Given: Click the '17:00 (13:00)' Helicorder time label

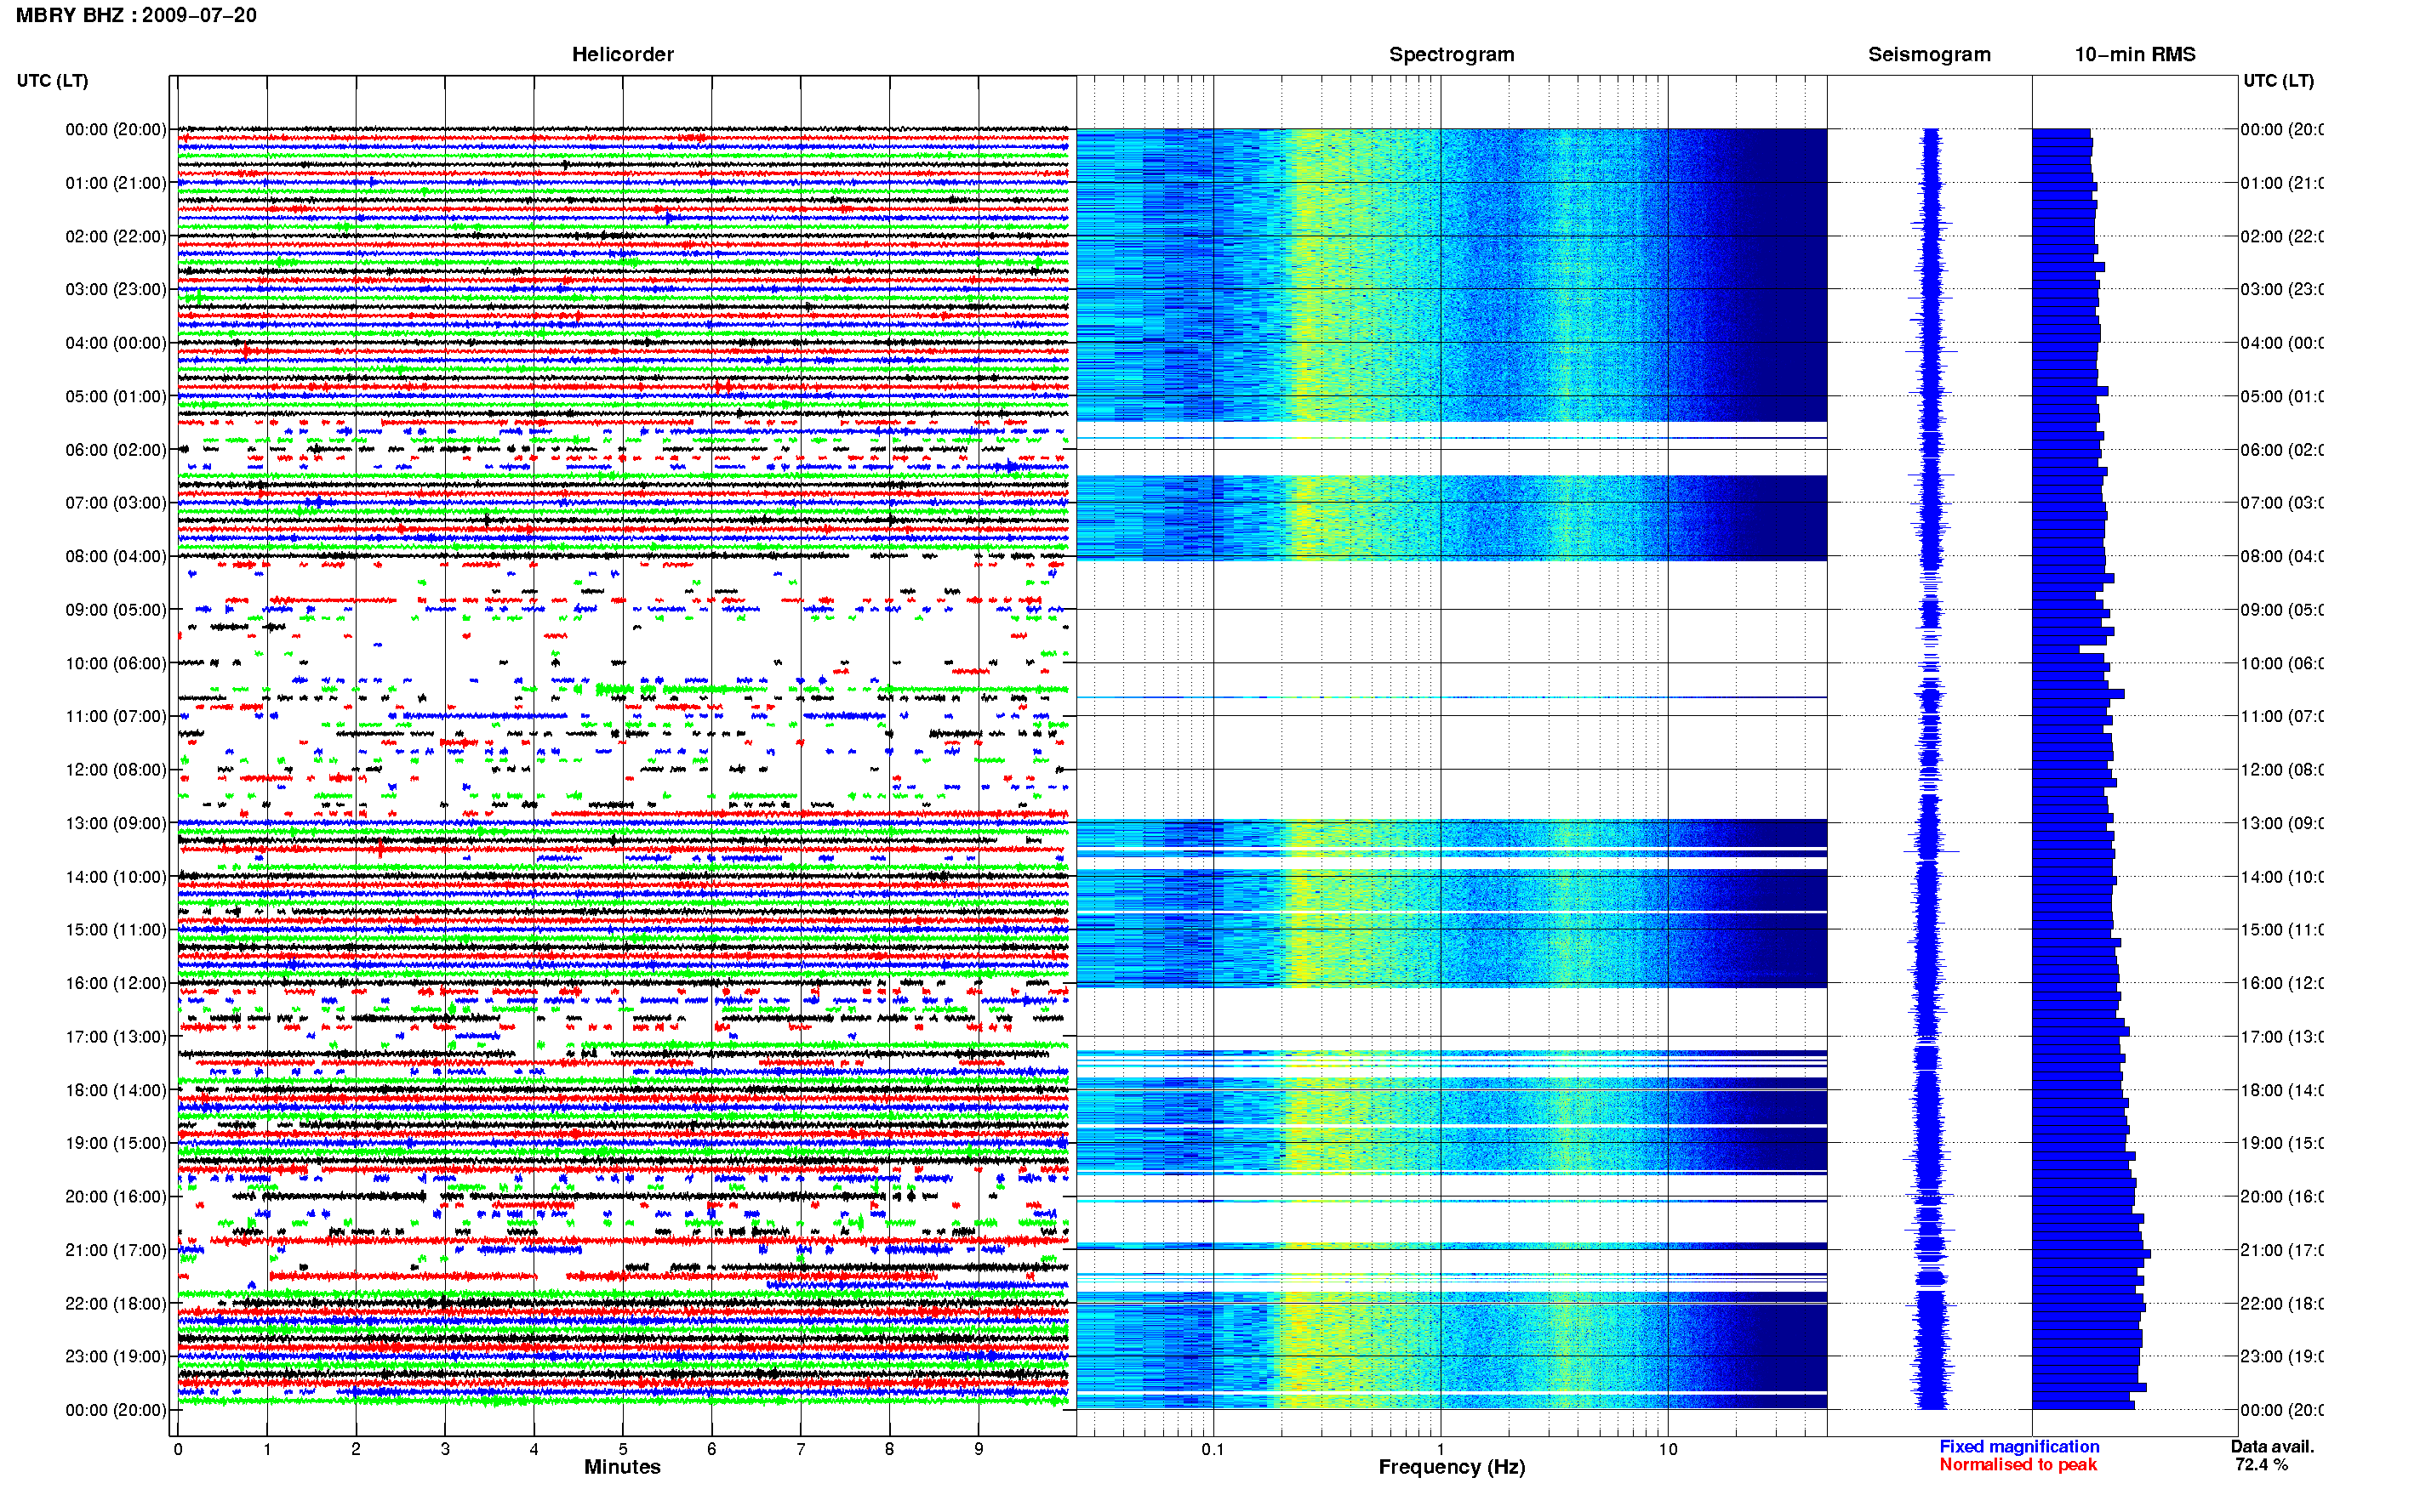Looking at the screenshot, I should point(116,1036).
